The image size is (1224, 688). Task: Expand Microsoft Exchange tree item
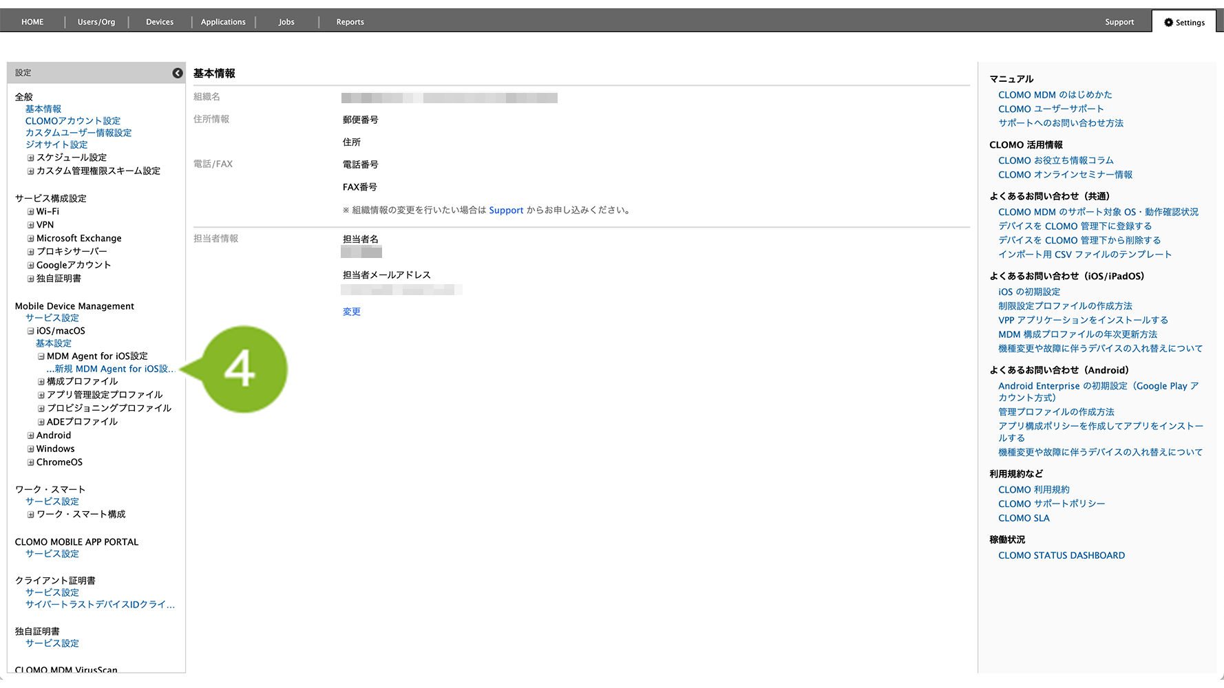pos(30,239)
